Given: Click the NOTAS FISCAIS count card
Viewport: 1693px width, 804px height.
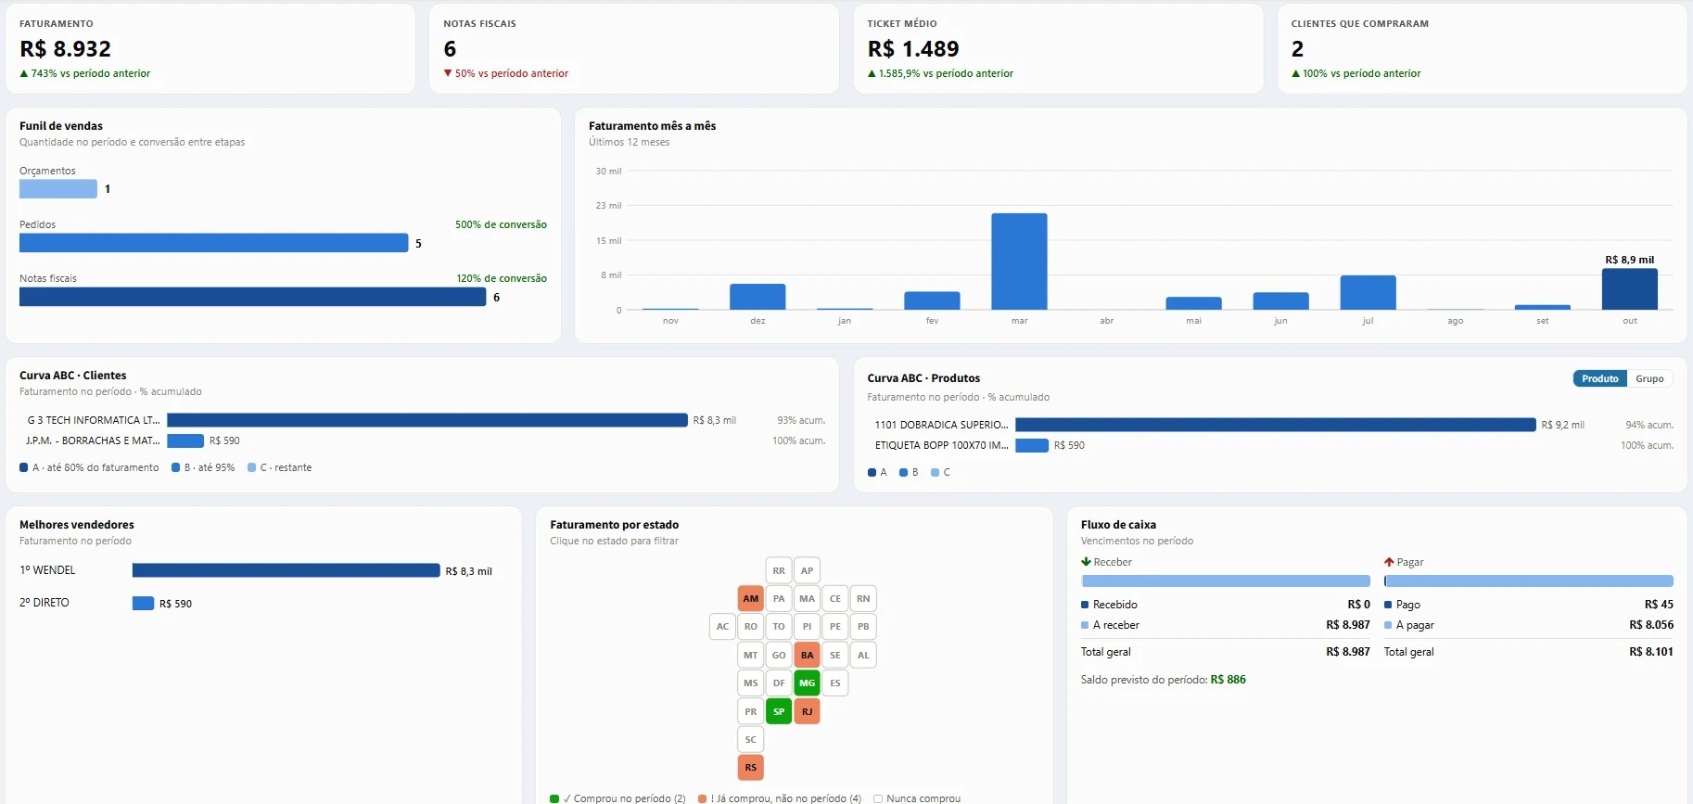Looking at the screenshot, I should (x=634, y=48).
